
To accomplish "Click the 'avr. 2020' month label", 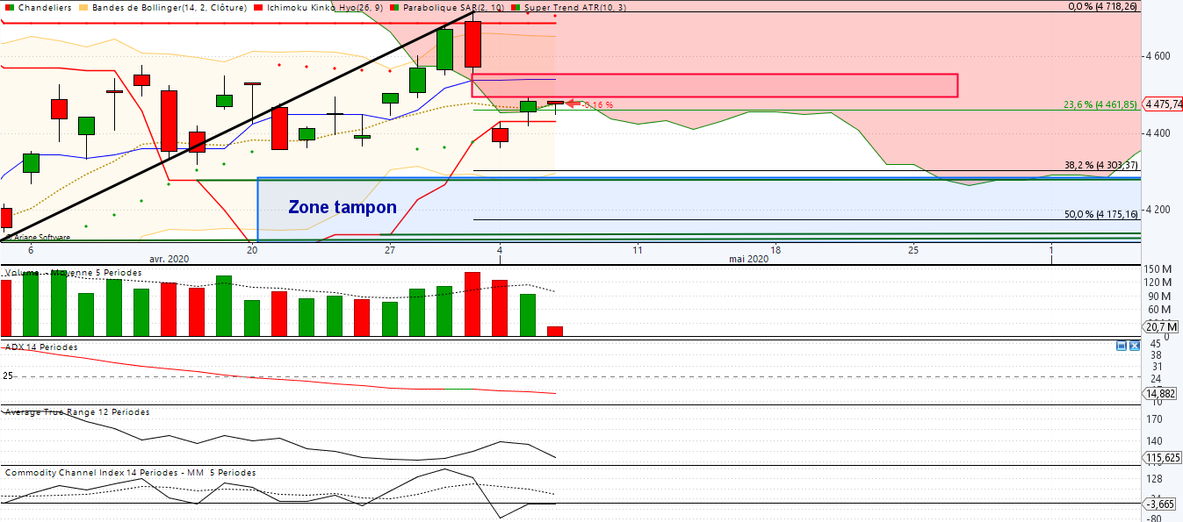I will [x=169, y=259].
